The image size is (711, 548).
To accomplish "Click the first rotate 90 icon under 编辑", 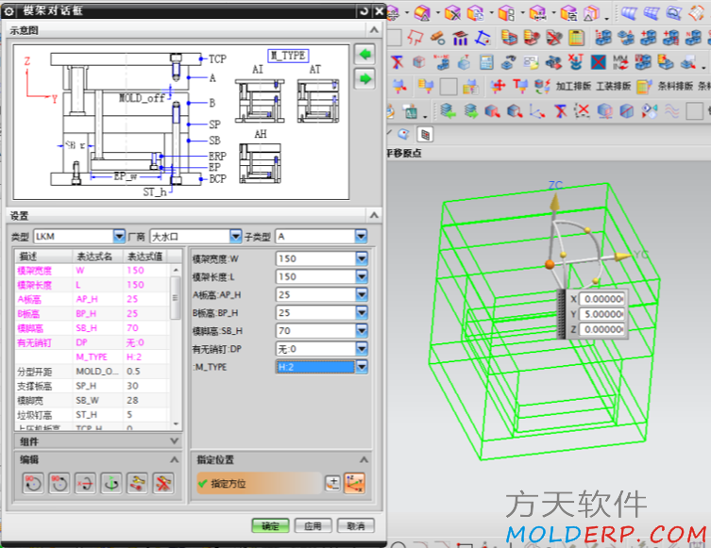I will tap(33, 483).
